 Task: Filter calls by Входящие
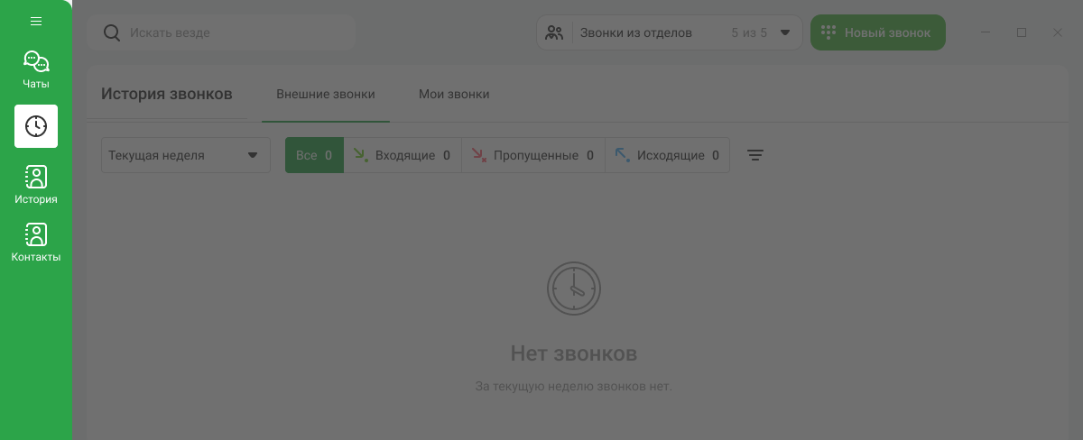403,155
